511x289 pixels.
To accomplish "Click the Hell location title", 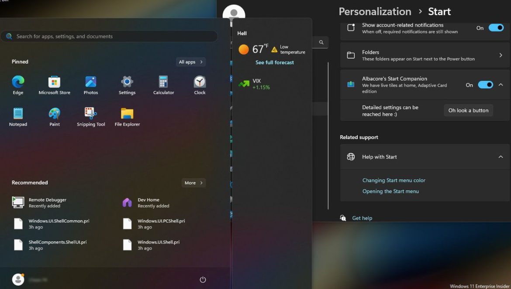I will pyautogui.click(x=242, y=33).
